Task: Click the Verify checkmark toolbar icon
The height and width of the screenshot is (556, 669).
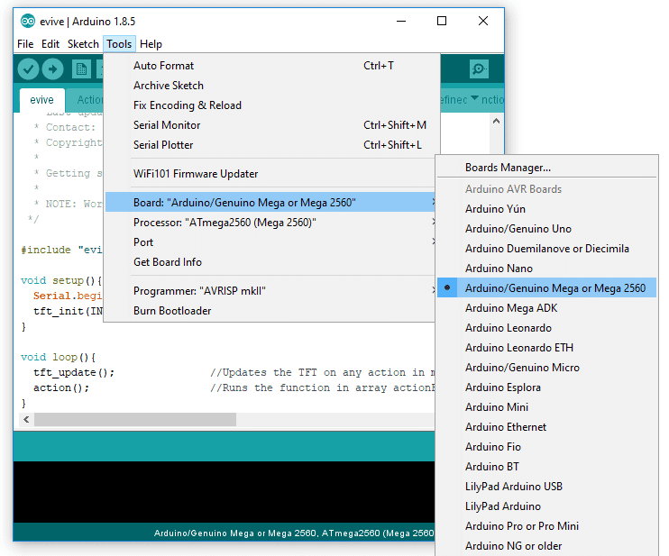Action: click(28, 69)
